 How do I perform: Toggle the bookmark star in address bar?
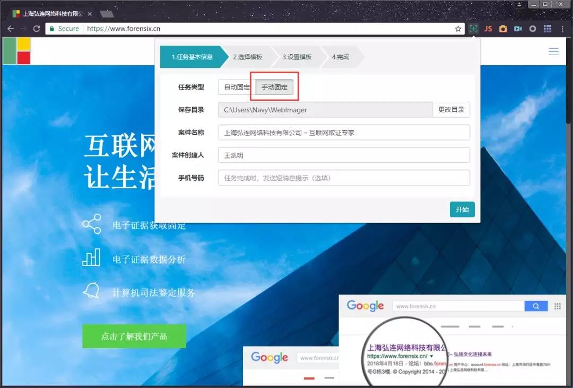pyautogui.click(x=457, y=29)
